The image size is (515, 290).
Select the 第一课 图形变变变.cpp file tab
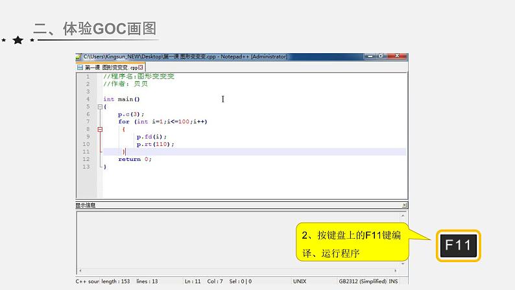pyautogui.click(x=111, y=67)
